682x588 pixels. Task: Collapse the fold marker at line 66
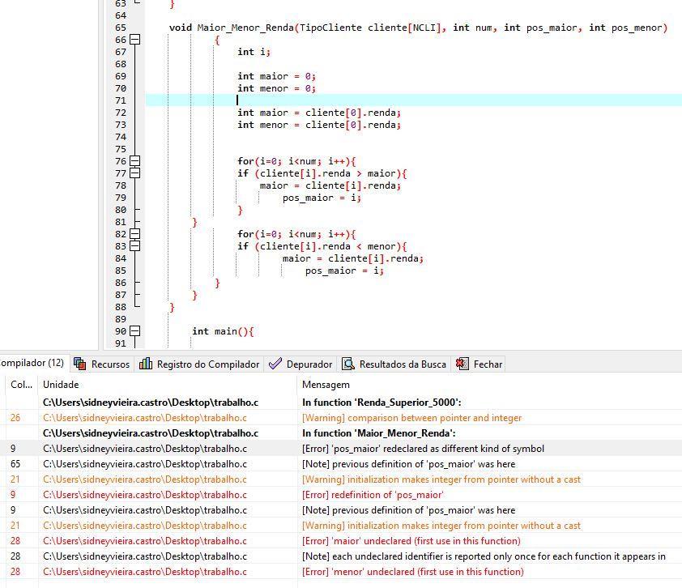(x=135, y=40)
